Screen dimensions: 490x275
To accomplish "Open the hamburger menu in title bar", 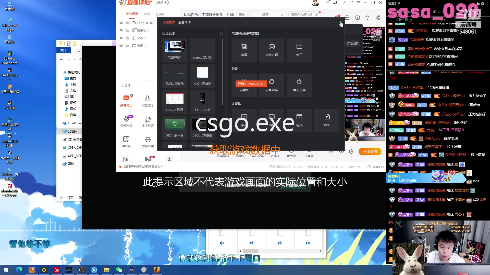I will pos(358,3).
